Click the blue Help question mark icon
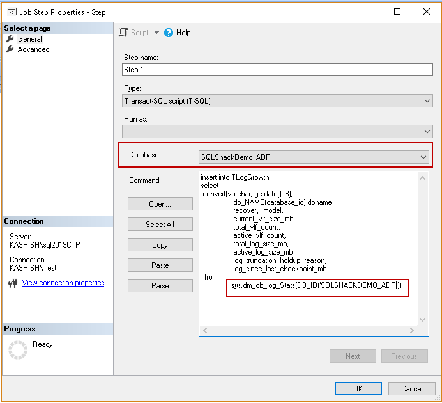442x403 pixels. pos(168,33)
